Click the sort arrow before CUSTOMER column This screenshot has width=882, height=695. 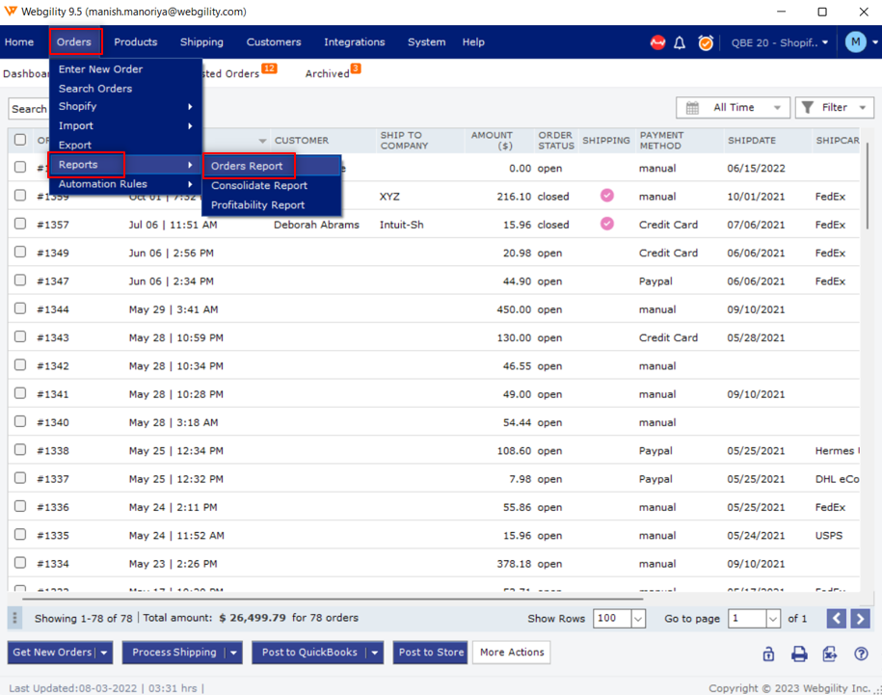tap(262, 141)
